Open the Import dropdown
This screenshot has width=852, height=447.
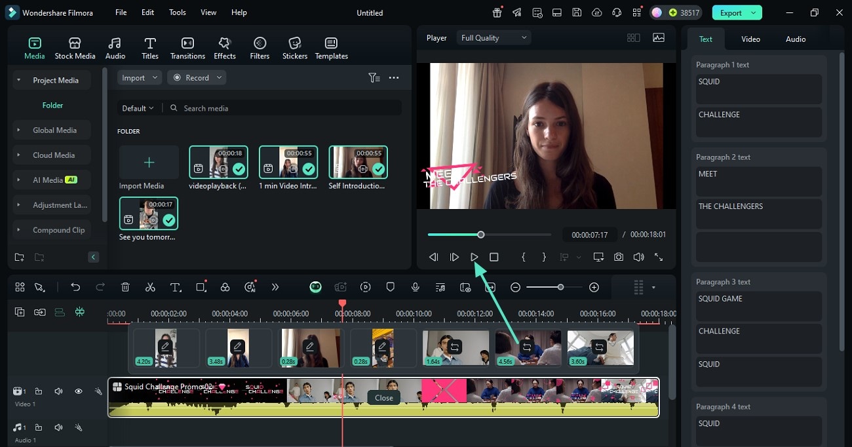139,77
